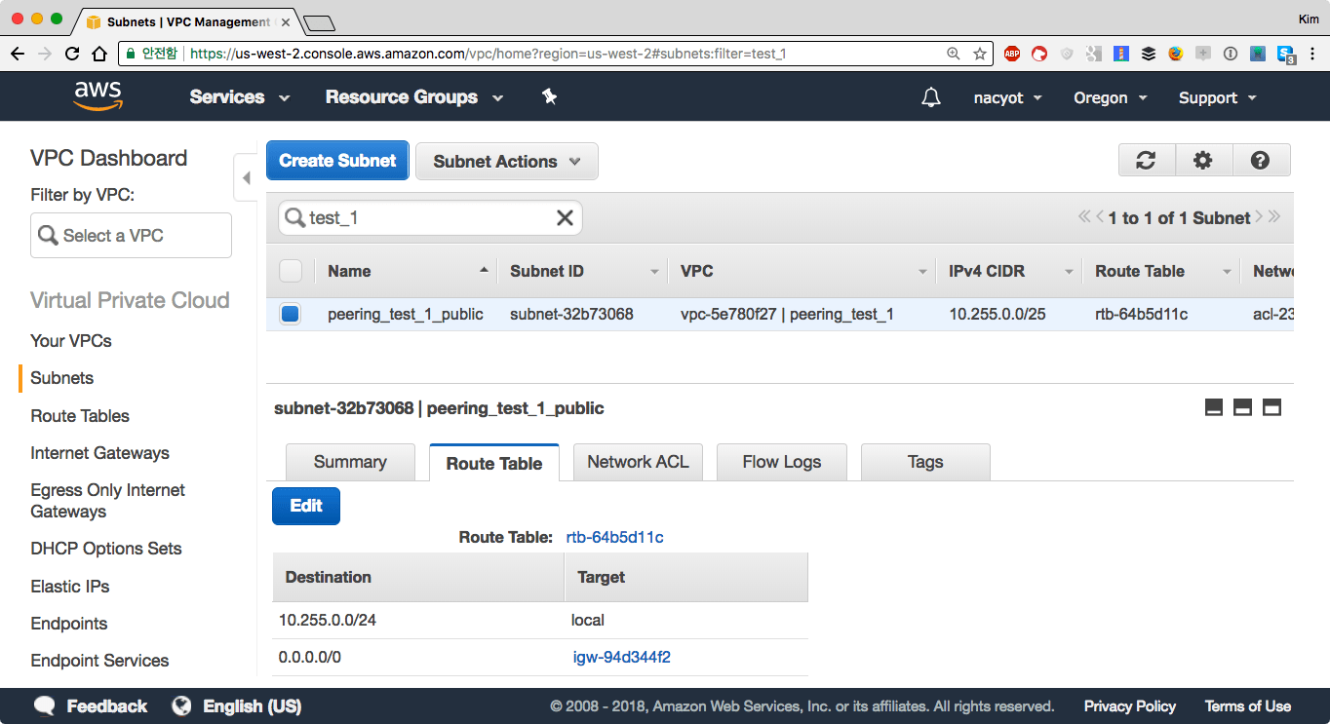Open the igw-94d344f2 target link
1330x724 pixels.
pos(621,657)
